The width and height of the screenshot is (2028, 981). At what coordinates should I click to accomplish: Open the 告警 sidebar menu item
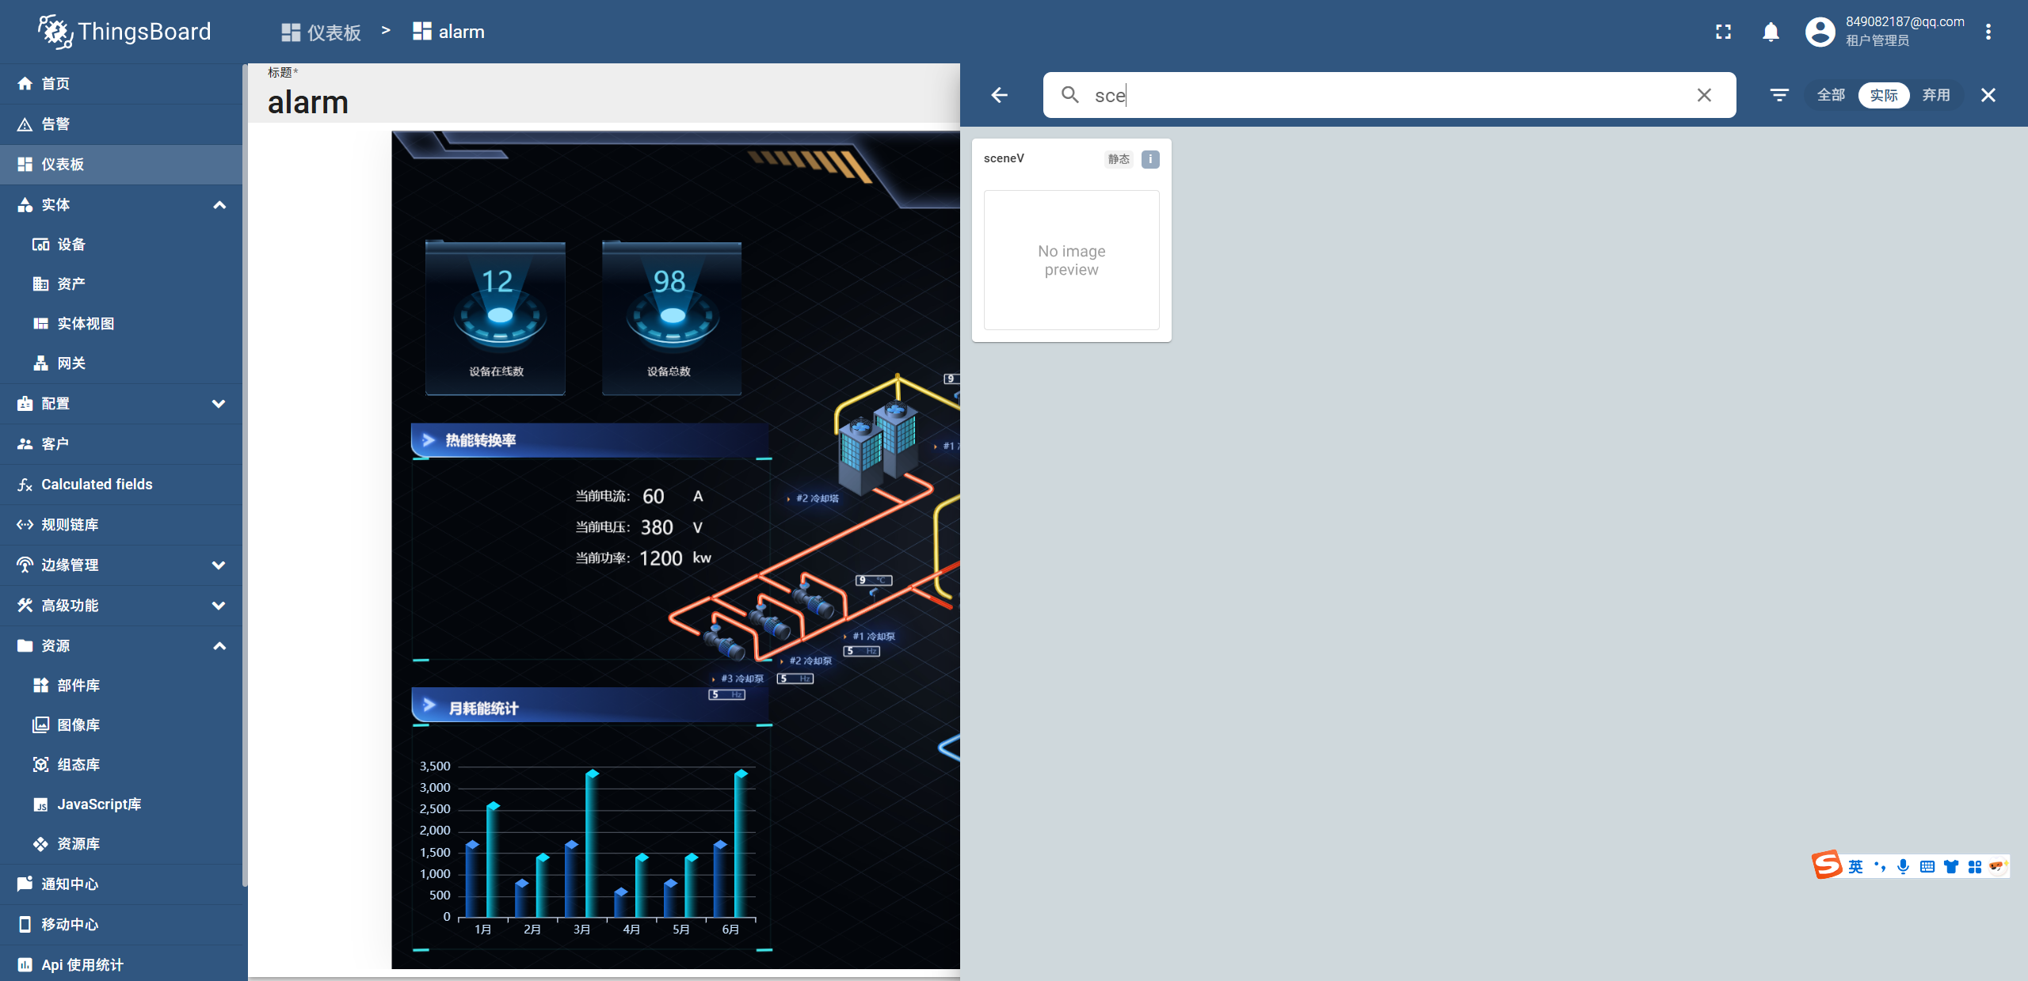[55, 124]
